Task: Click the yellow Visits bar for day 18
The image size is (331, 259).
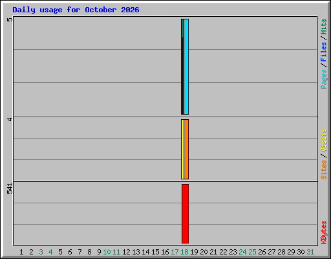Action: point(182,149)
